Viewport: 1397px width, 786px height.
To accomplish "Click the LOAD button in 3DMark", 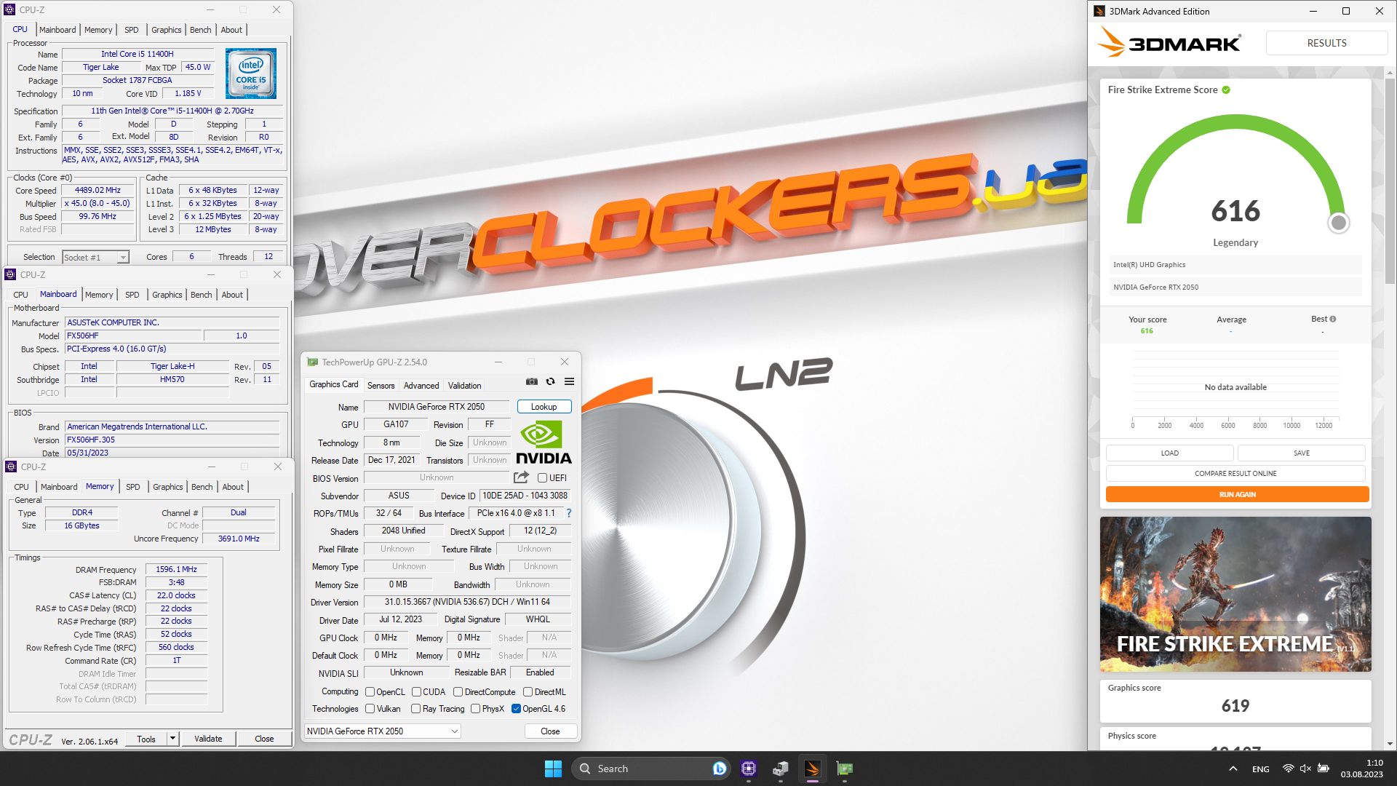I will pos(1169,453).
